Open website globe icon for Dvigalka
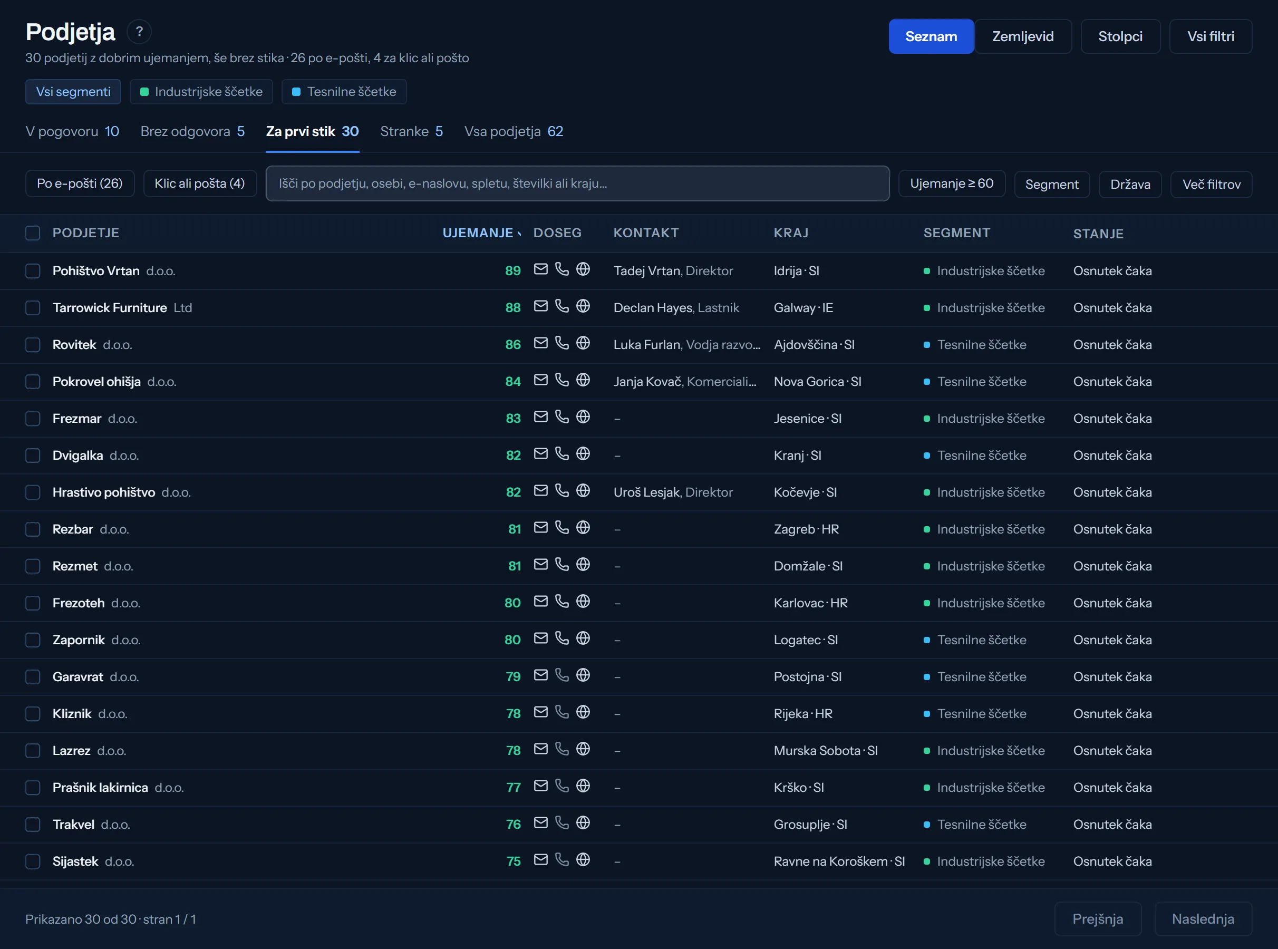The height and width of the screenshot is (949, 1278). 583,454
